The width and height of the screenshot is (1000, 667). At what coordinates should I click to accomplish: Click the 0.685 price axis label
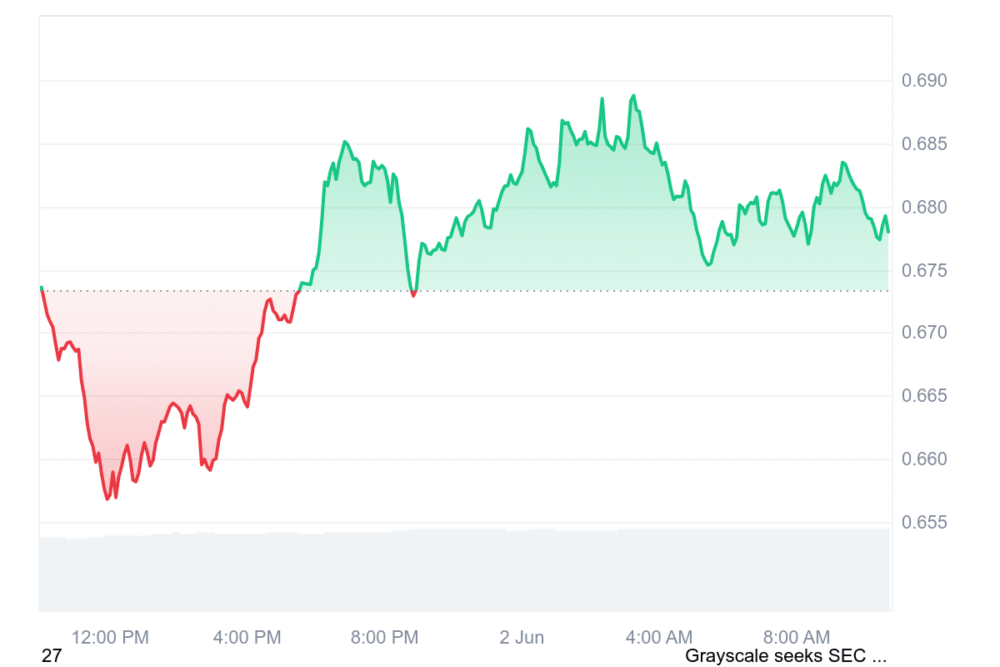coord(924,144)
